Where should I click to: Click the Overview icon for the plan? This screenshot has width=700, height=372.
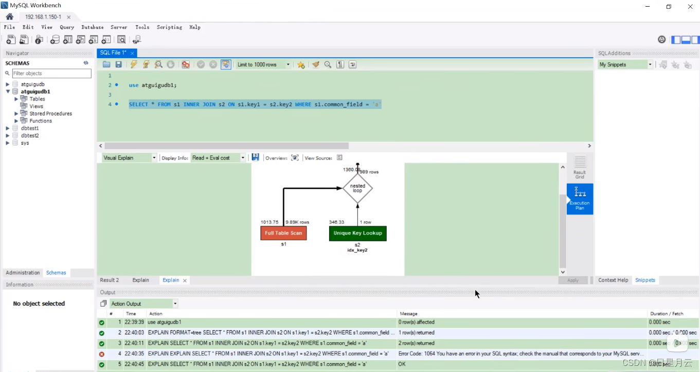coord(295,158)
